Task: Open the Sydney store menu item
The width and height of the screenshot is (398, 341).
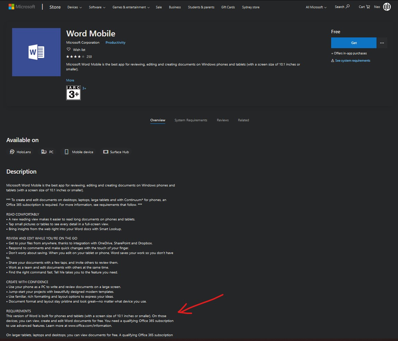Action: [250, 7]
